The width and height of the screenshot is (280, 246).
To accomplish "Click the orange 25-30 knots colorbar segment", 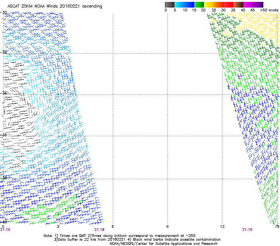I will pos(219,5).
